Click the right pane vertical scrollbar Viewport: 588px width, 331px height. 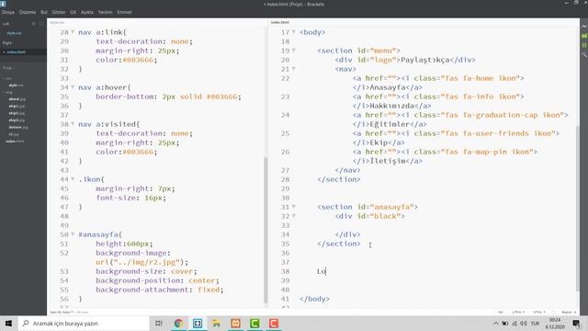pos(578,209)
